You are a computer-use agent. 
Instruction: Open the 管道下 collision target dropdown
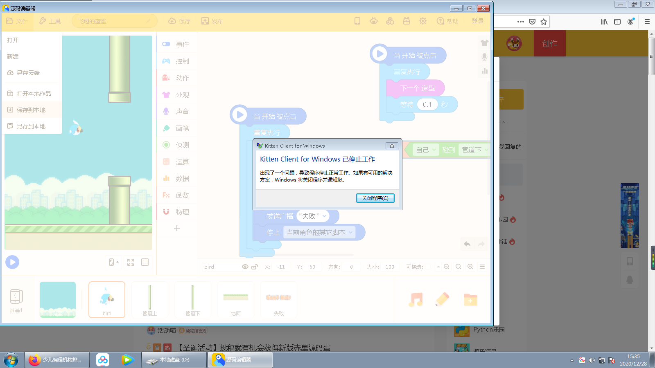coord(474,150)
